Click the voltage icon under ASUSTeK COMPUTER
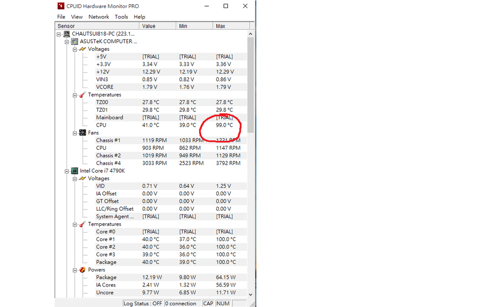Image resolution: width=488 pixels, height=307 pixels. pos(82,49)
